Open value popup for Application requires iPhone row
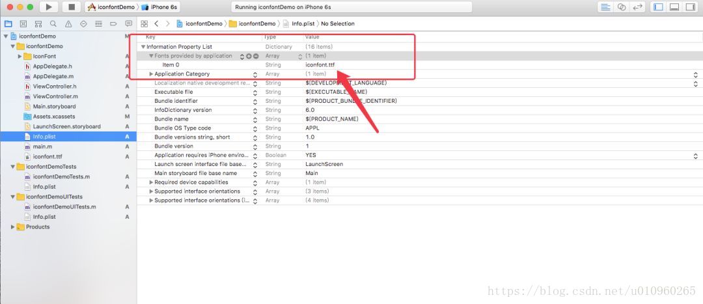Screen dimensions: 703x304 pos(695,156)
